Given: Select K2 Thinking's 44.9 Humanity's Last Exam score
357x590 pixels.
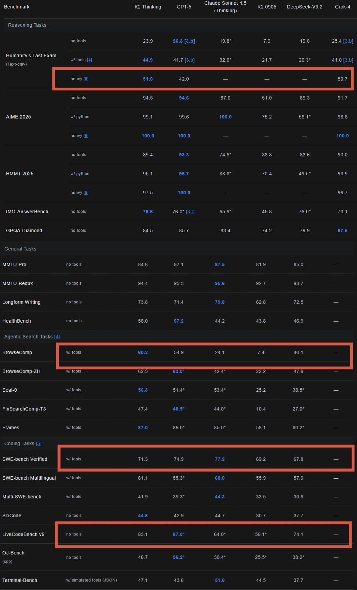Looking at the screenshot, I should tap(148, 60).
